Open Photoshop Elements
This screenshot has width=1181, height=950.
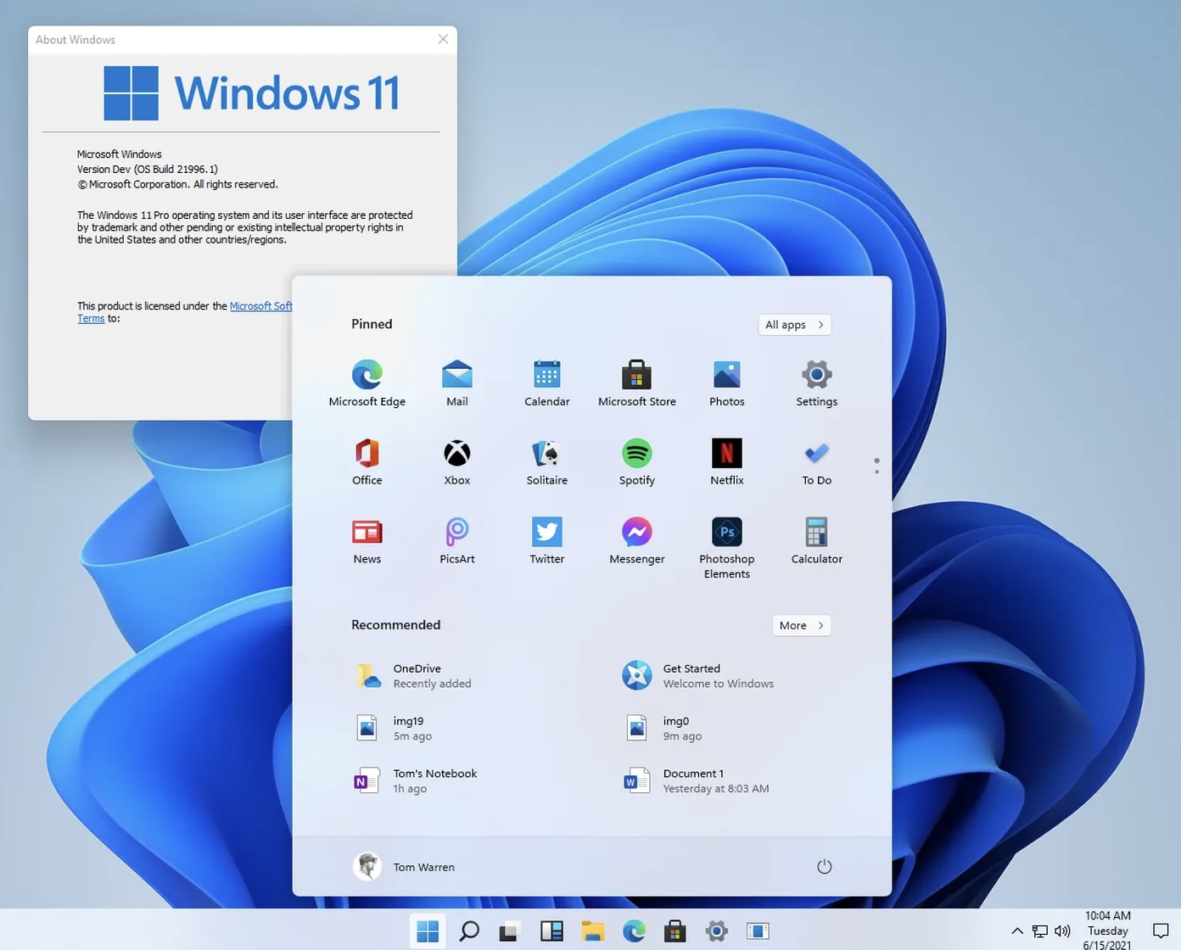[726, 536]
